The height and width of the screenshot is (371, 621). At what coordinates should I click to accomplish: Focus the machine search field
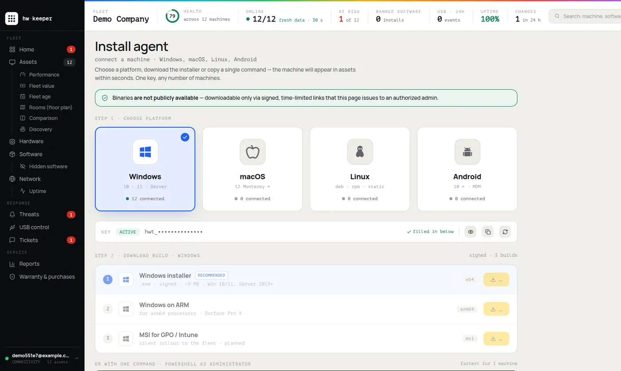(x=586, y=16)
